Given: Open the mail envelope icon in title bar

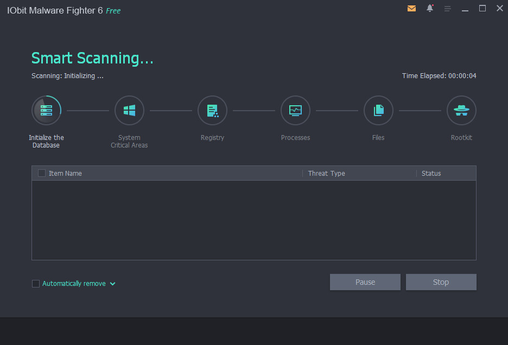Looking at the screenshot, I should (x=411, y=9).
